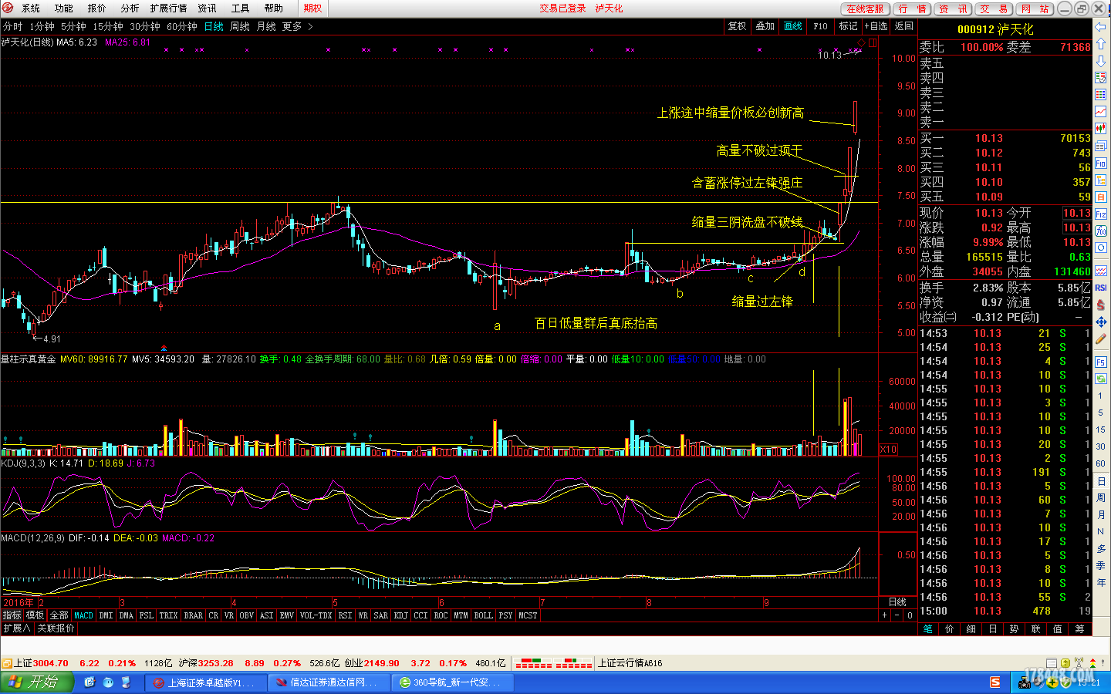
Task: Switch to 15分钟 period
Action: (108, 26)
